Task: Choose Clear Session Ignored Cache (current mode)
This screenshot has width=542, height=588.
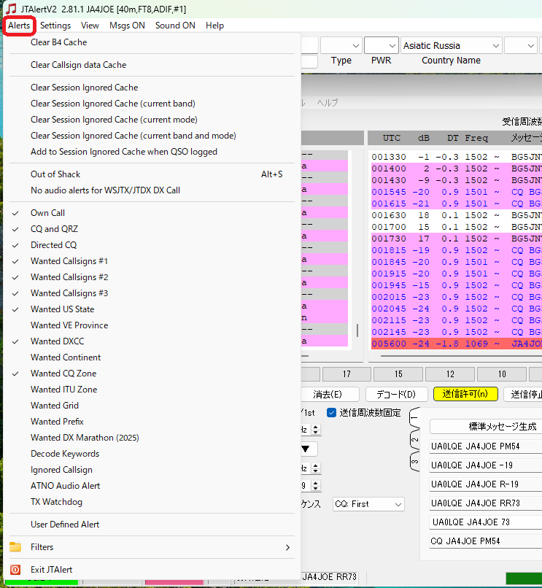Action: [x=152, y=120]
